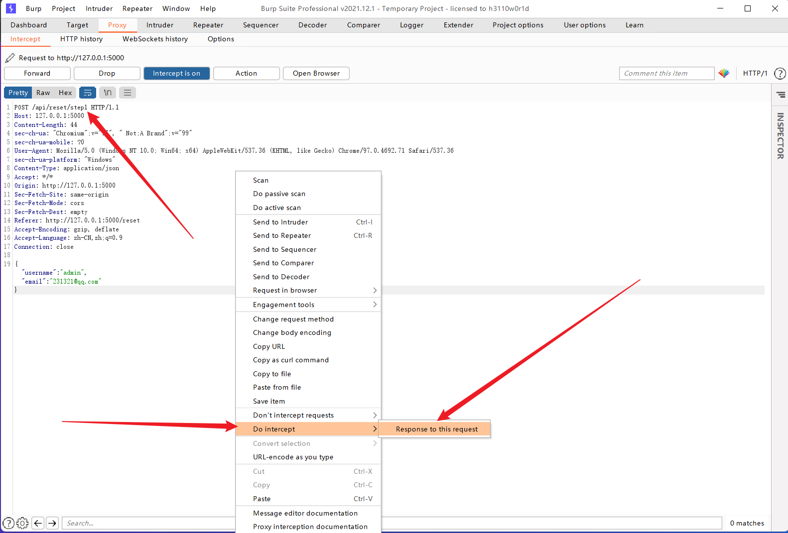Switch to Hex view

tap(65, 93)
